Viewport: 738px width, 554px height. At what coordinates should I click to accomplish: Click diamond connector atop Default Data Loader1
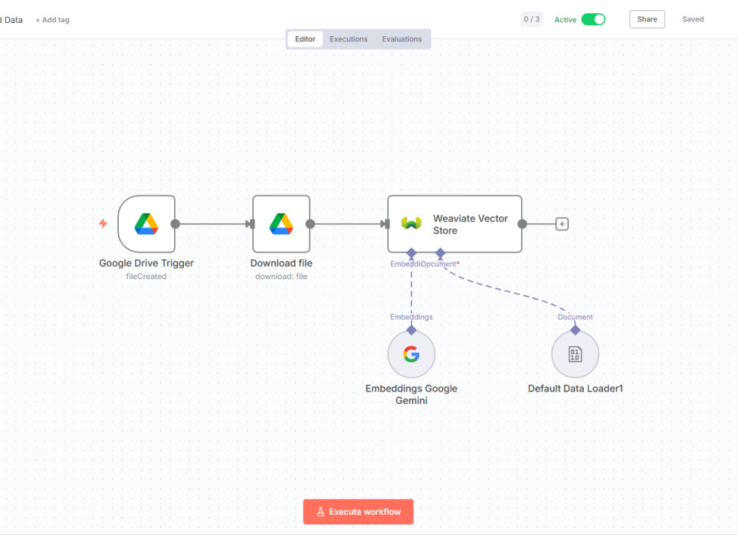point(575,330)
